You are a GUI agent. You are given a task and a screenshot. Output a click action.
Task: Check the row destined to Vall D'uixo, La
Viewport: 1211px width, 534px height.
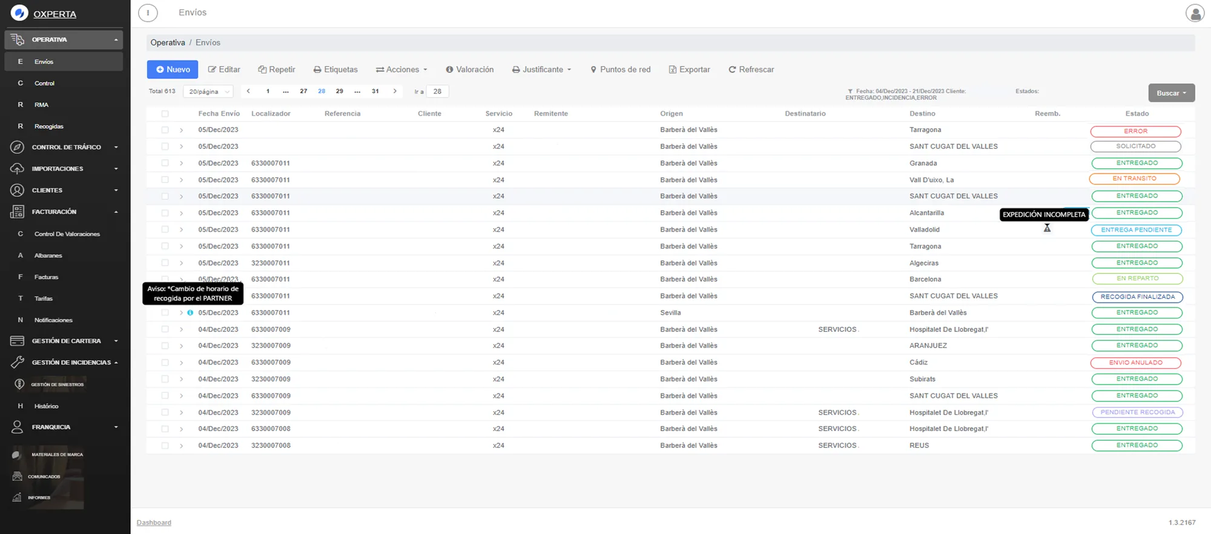point(165,180)
